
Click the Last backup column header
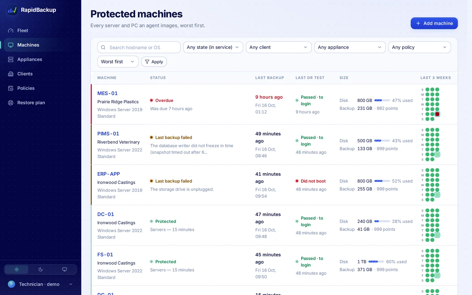[x=270, y=78]
